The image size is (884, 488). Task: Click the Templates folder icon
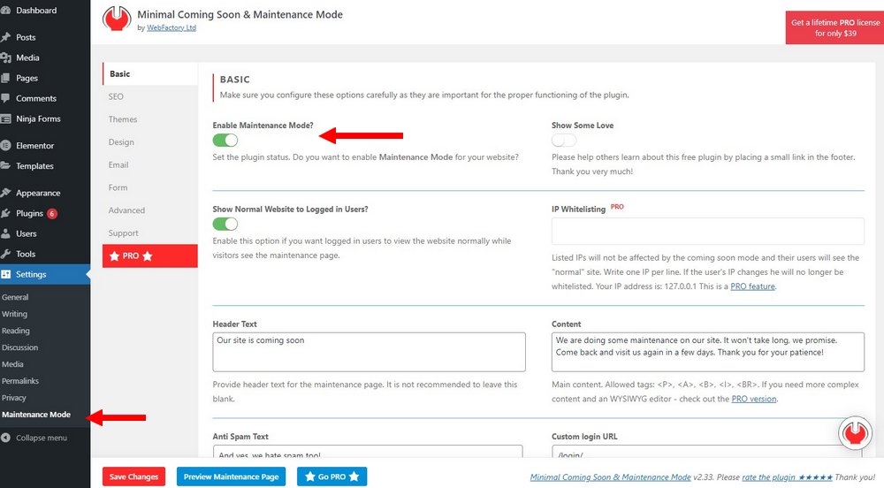pos(5,165)
